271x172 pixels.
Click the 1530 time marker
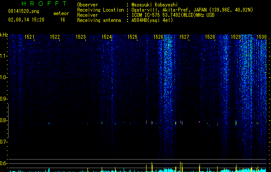tap(262, 37)
